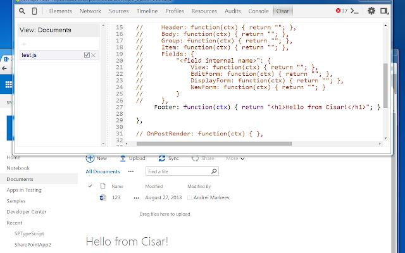Image resolution: width=405 pixels, height=253 pixels.
Task: Click the August 27, 2013 date cell
Action: [x=163, y=197]
